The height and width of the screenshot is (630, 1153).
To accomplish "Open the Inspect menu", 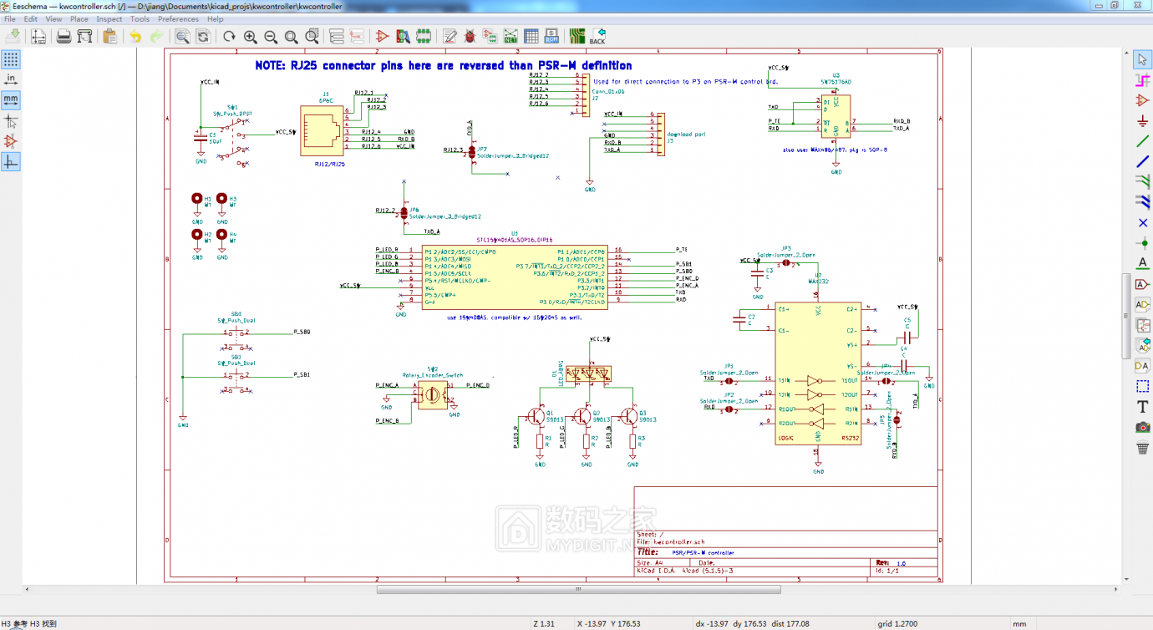I will (x=109, y=18).
